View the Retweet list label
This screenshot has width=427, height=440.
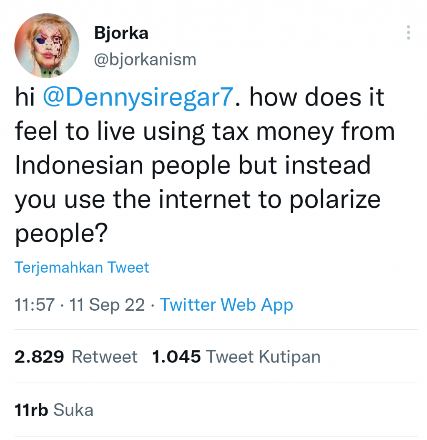click(x=105, y=357)
